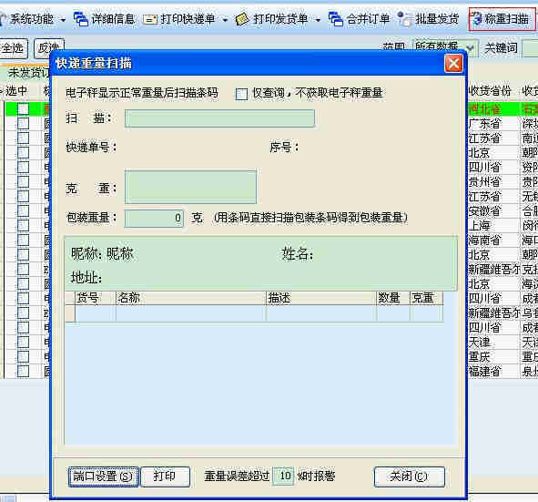Viewport: 538px width, 502px height.
Task: Expand the 系统功能 dropdown arrow
Action: tap(63, 20)
